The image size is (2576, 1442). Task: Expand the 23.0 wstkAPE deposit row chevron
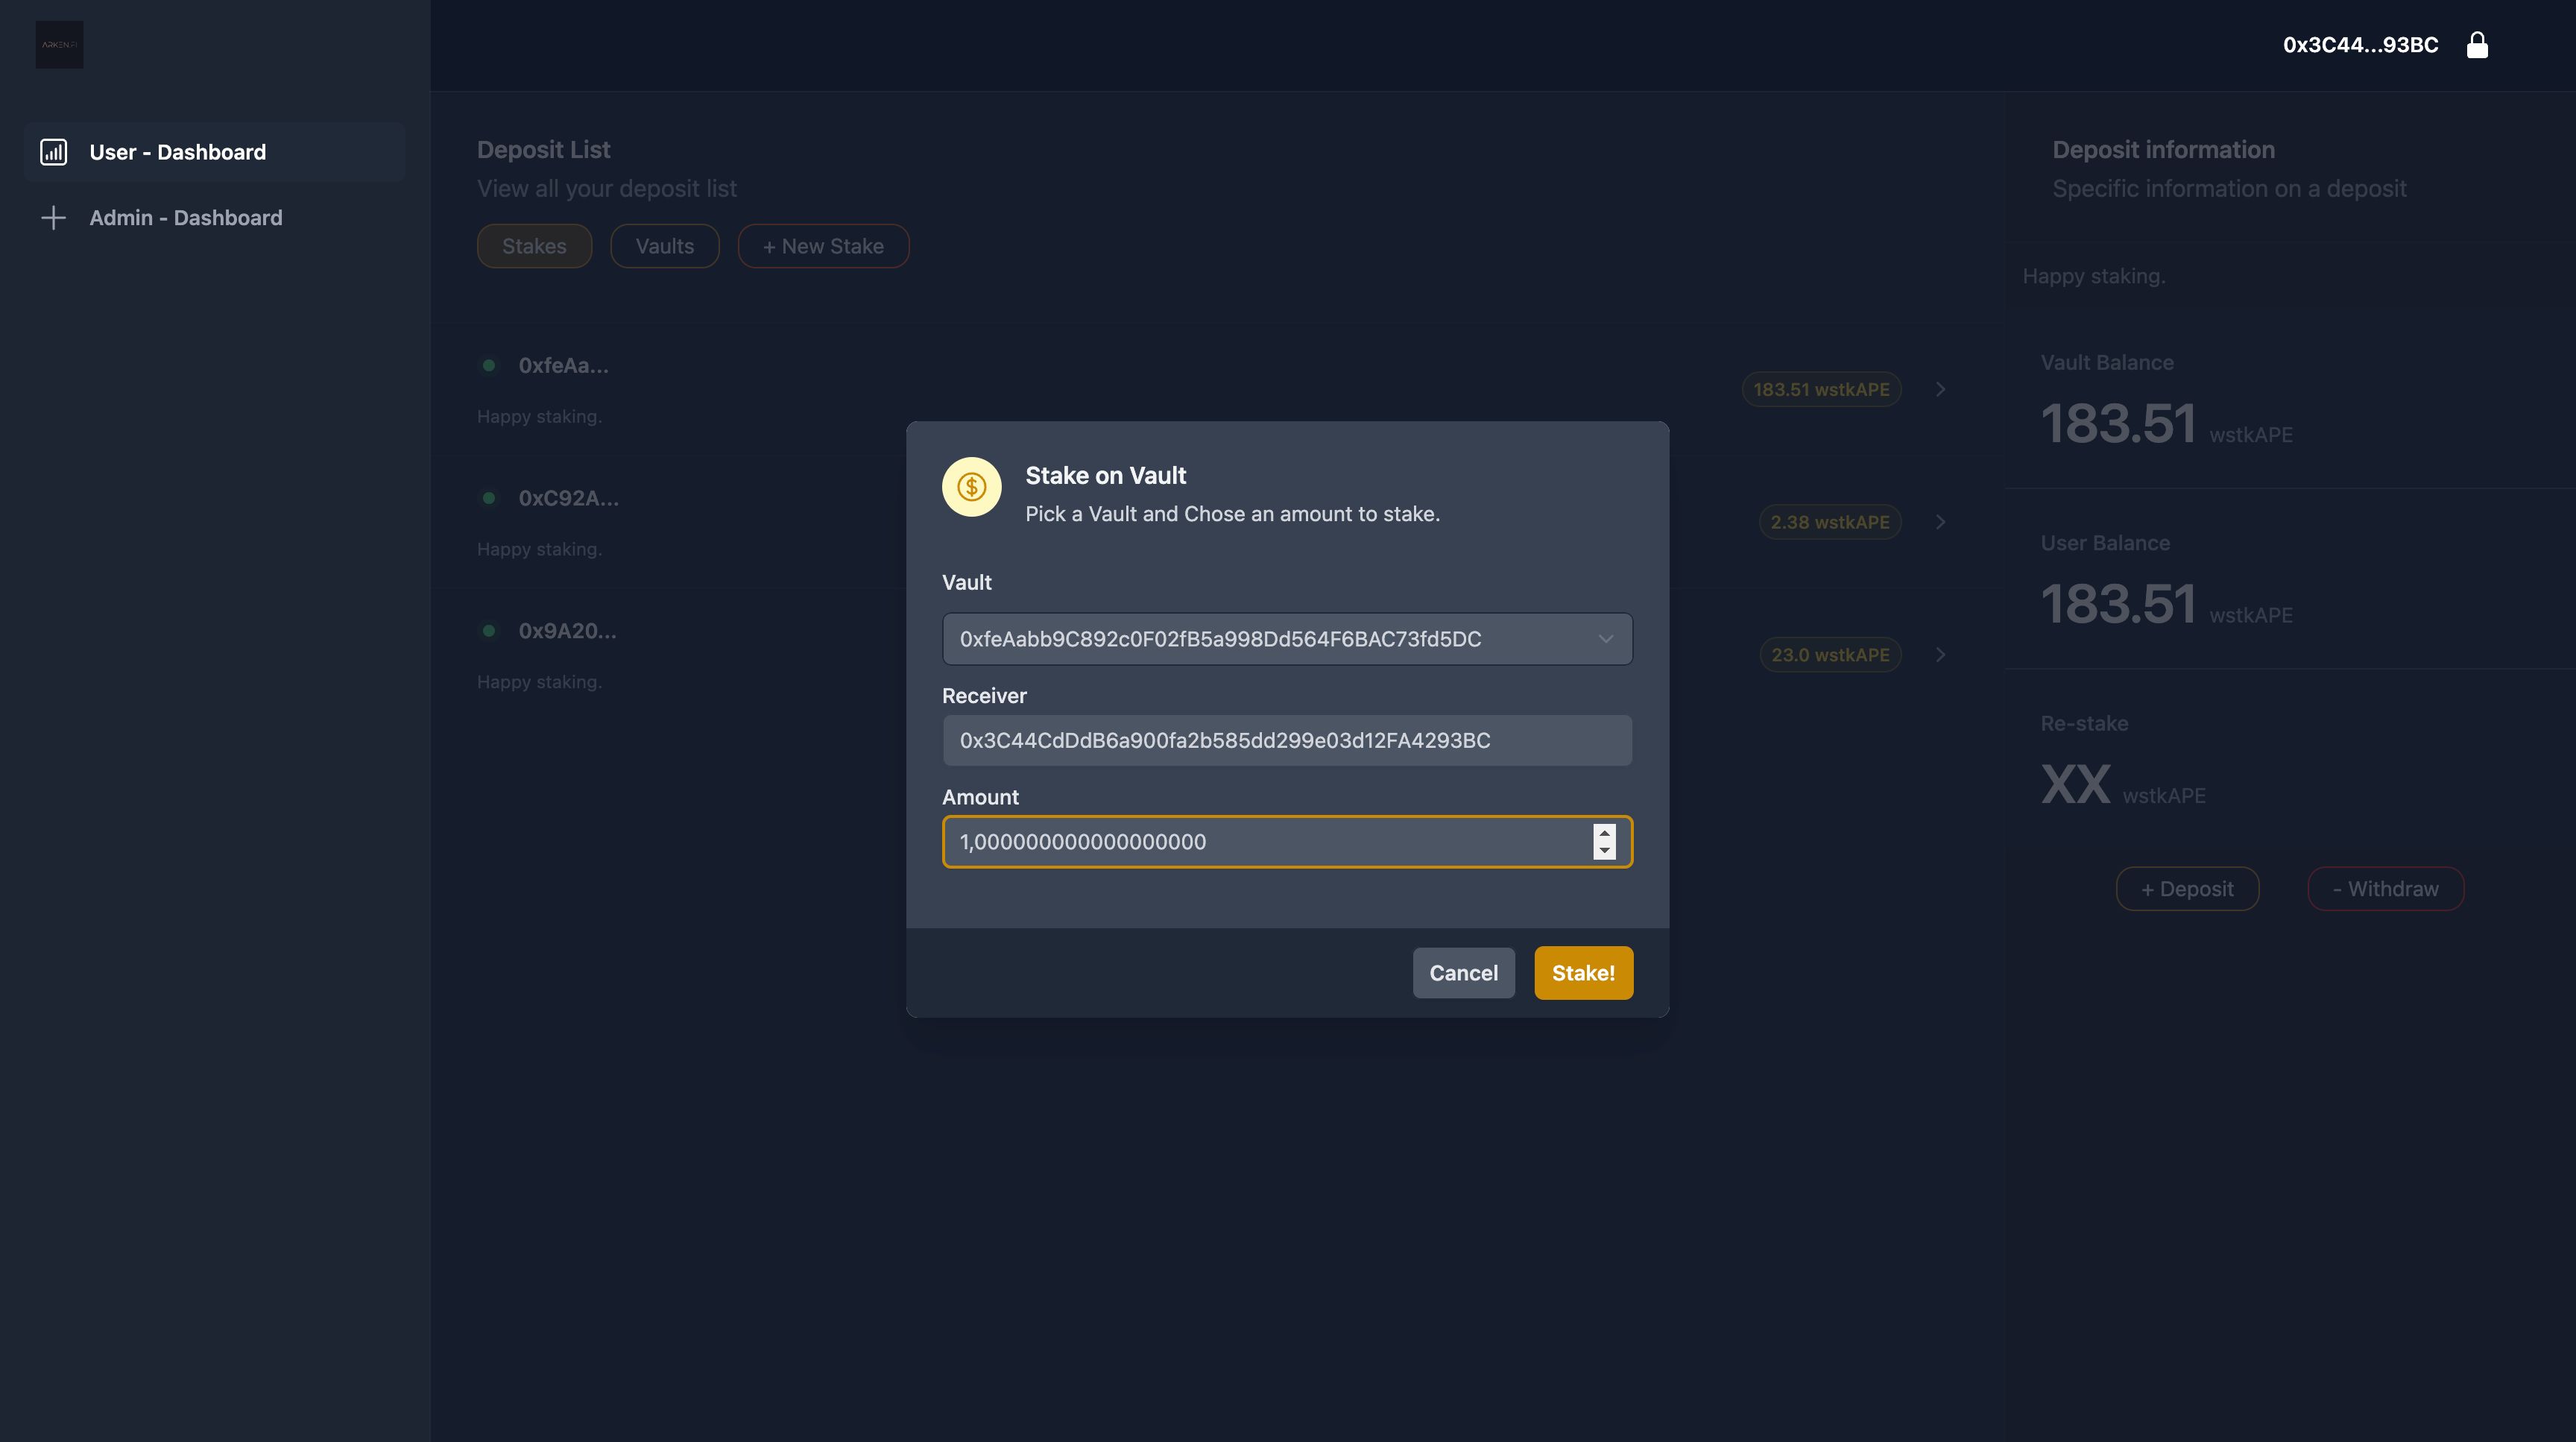pos(1940,655)
